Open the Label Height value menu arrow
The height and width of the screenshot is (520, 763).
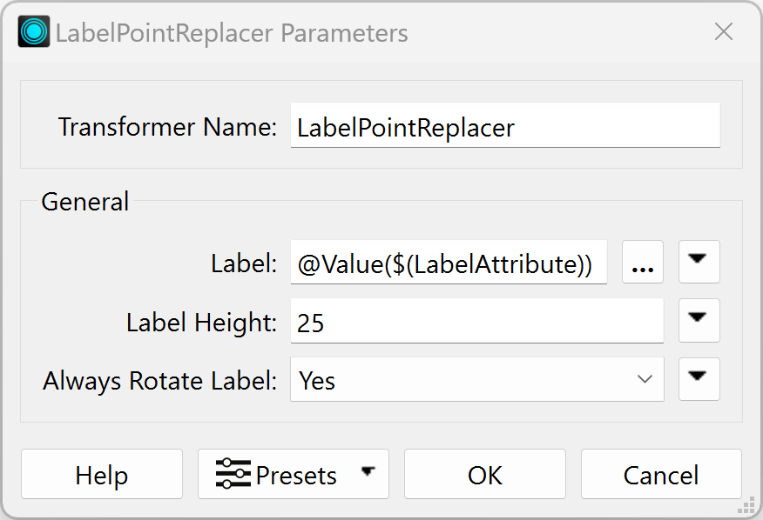point(699,320)
